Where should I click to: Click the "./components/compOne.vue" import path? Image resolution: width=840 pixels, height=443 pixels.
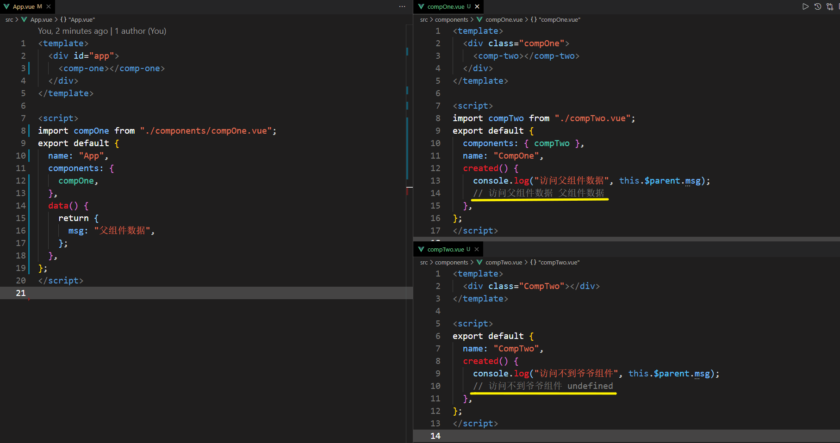pyautogui.click(x=206, y=131)
